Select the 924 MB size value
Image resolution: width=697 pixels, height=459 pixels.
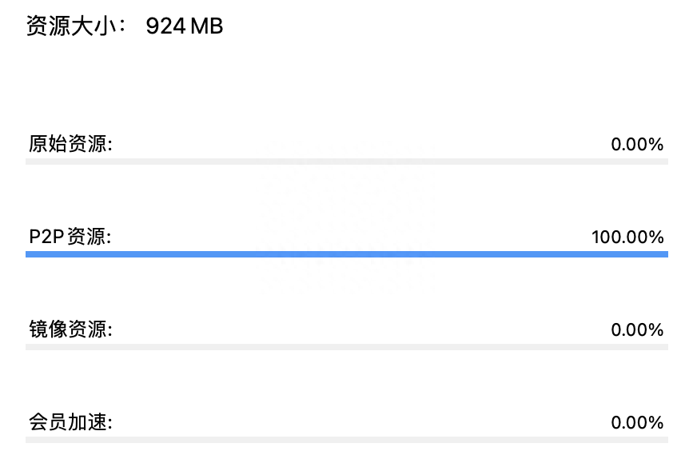185,26
